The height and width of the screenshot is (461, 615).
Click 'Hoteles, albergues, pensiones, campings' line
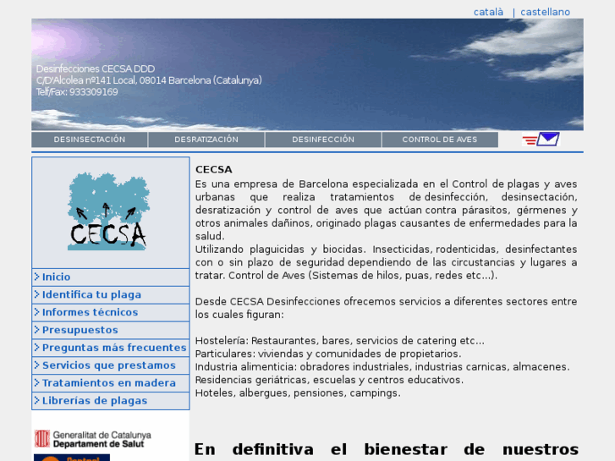[x=298, y=392]
